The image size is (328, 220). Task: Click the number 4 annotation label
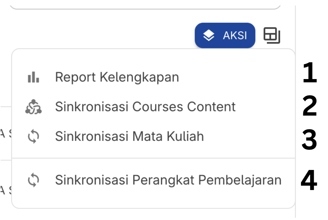click(x=309, y=180)
